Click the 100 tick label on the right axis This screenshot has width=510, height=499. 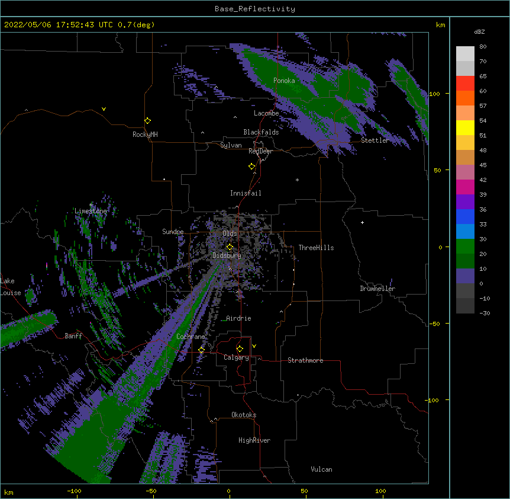434,94
